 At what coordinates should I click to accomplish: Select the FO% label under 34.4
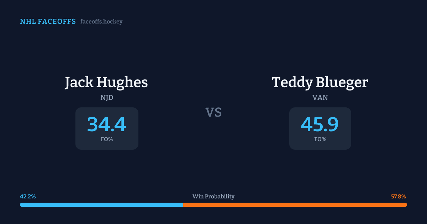tap(107, 139)
